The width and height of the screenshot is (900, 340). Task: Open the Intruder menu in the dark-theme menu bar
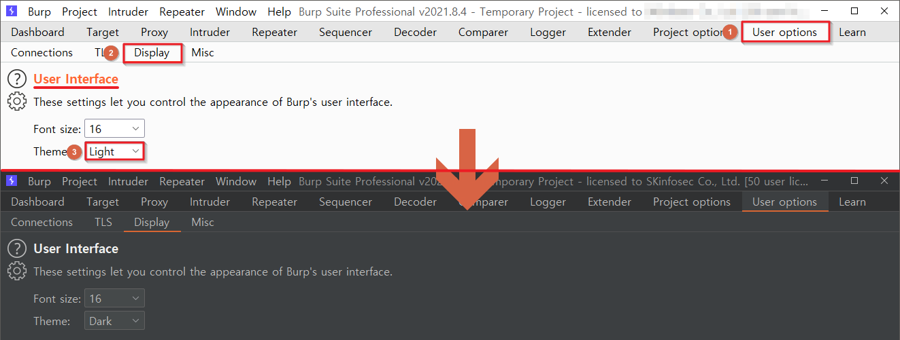128,181
